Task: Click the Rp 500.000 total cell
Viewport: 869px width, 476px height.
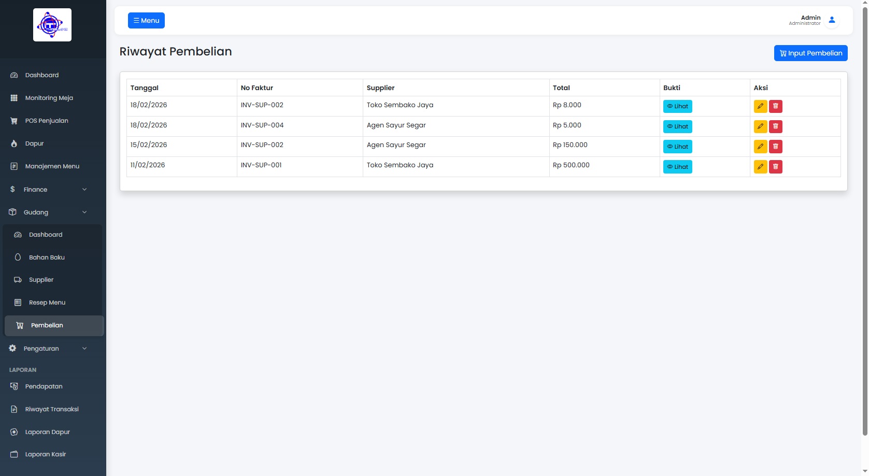Action: click(x=604, y=167)
